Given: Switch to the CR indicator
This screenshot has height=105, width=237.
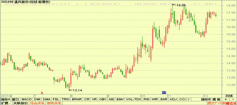Looking at the screenshot, I should pyautogui.click(x=87, y=100).
